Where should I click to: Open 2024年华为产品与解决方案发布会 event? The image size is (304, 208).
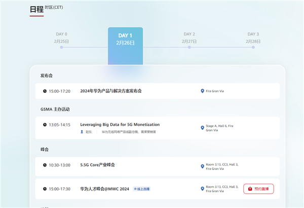(111, 91)
